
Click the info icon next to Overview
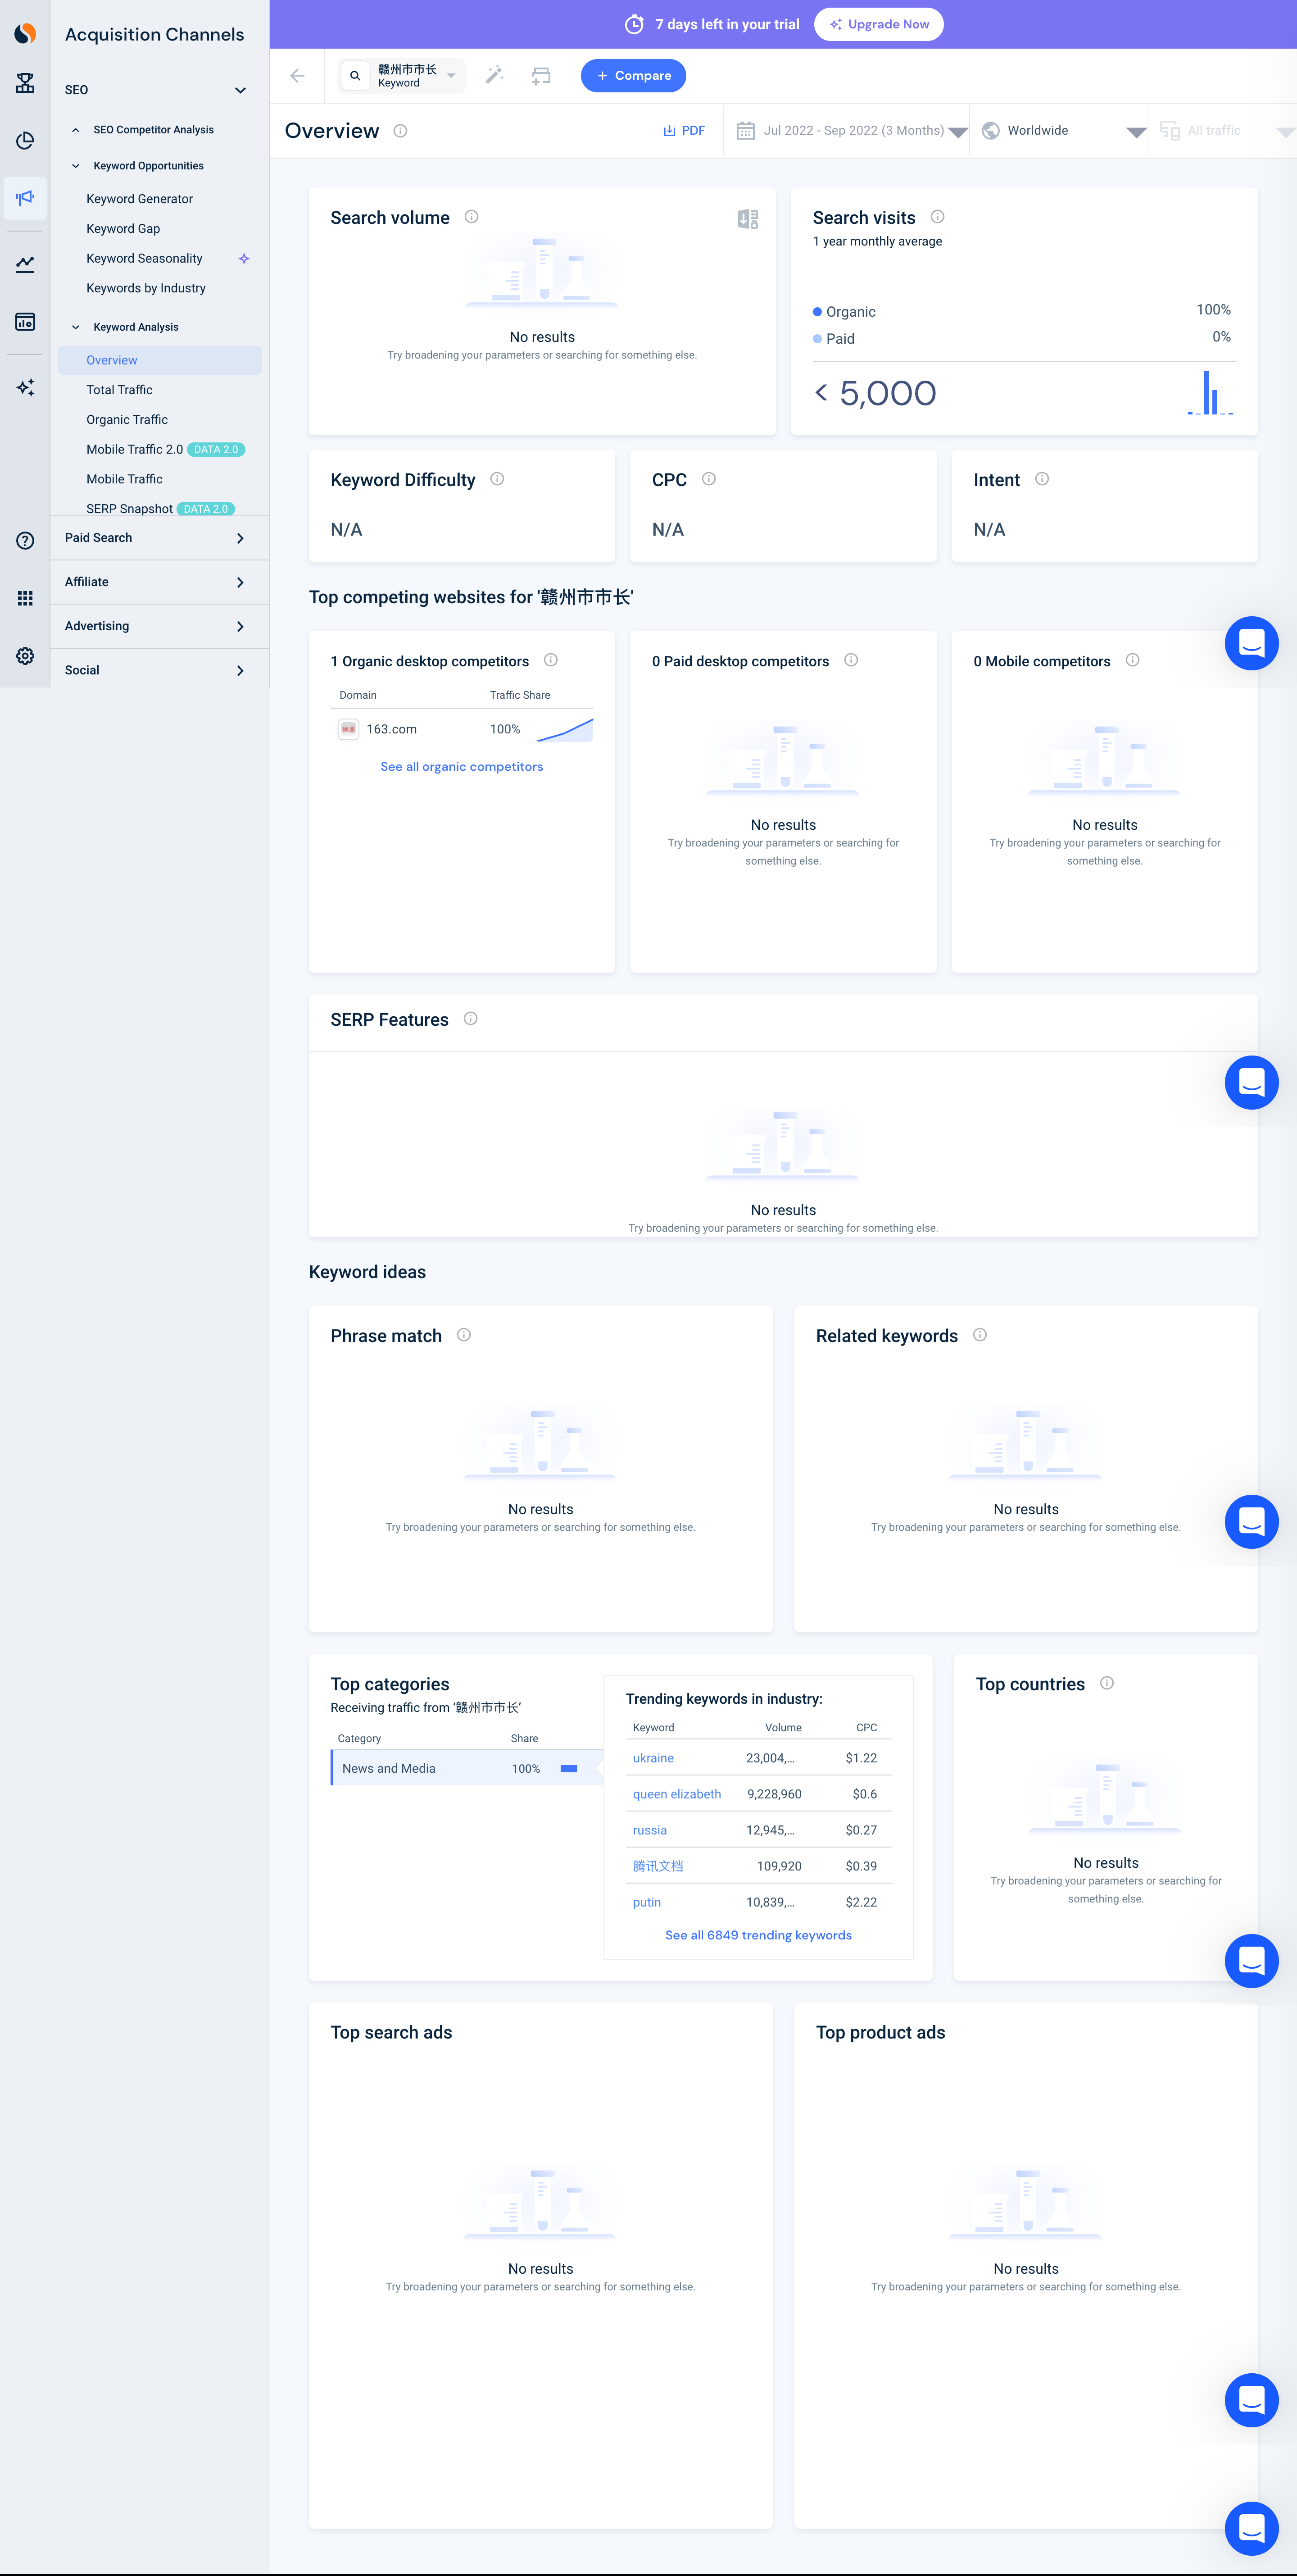(x=400, y=131)
